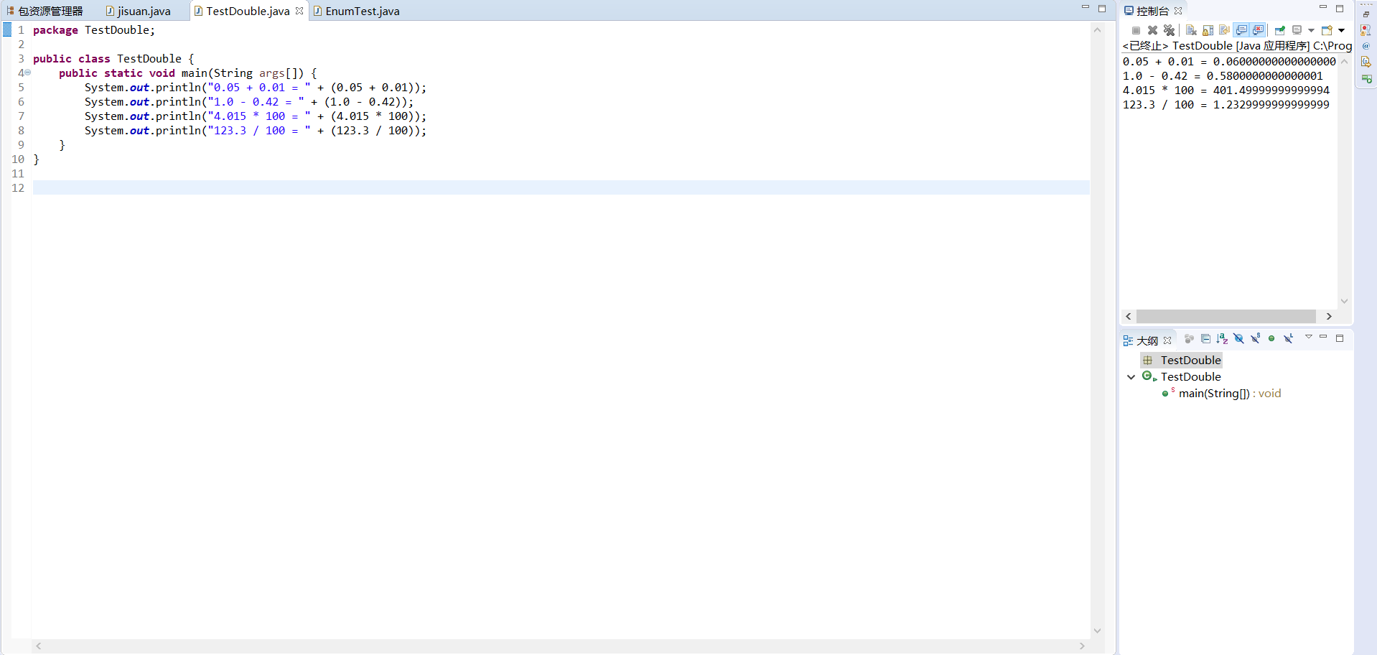
Task: Place cursor in empty editor line 12
Action: pos(561,188)
